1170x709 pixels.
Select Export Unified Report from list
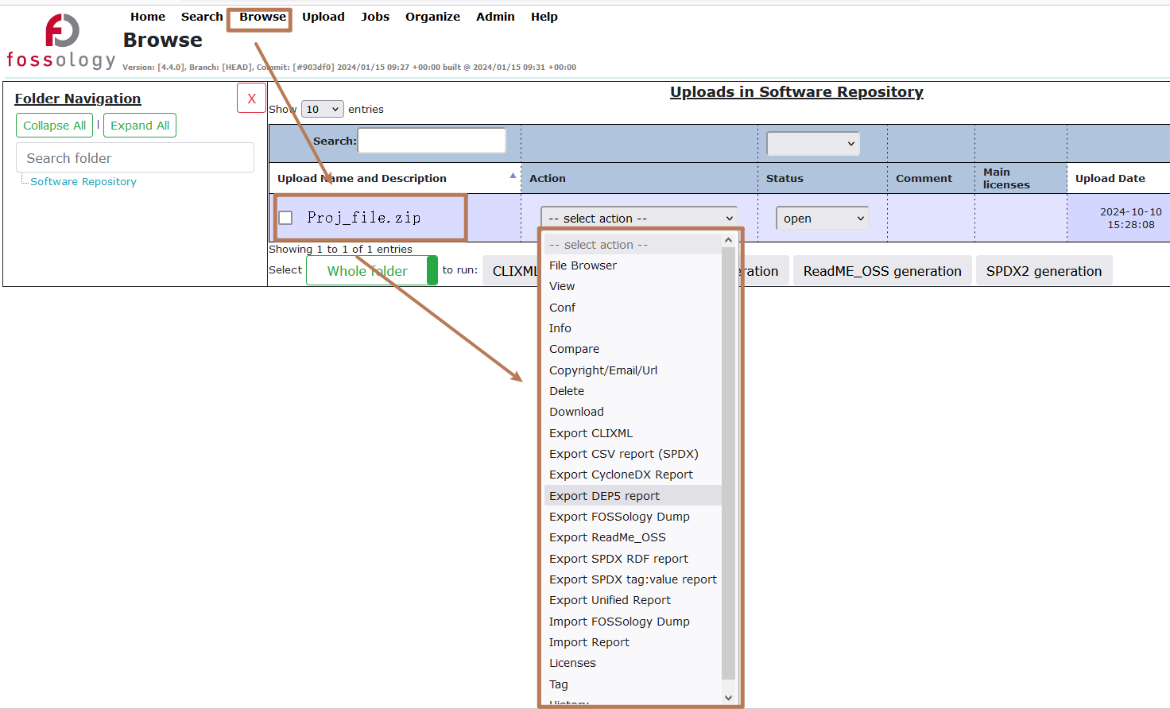pos(610,600)
